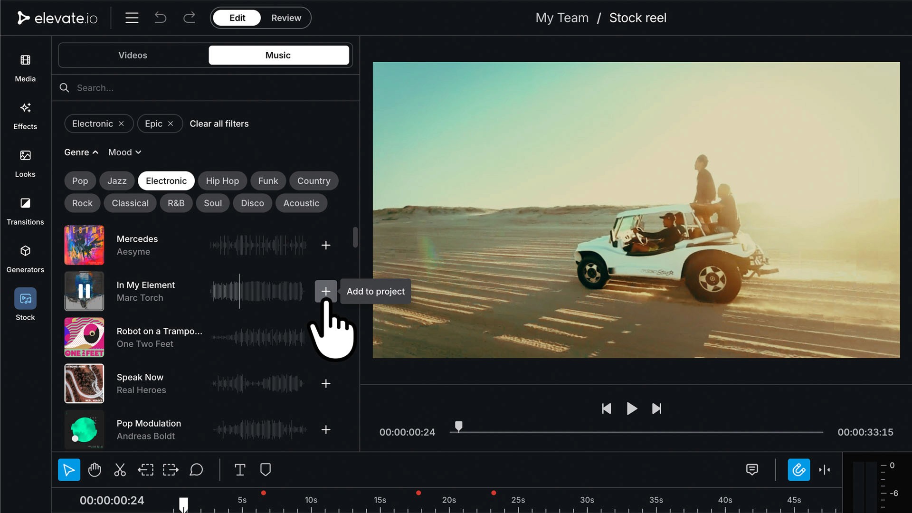Image resolution: width=912 pixels, height=513 pixels.
Task: Open the hamburger main menu
Action: [132, 18]
